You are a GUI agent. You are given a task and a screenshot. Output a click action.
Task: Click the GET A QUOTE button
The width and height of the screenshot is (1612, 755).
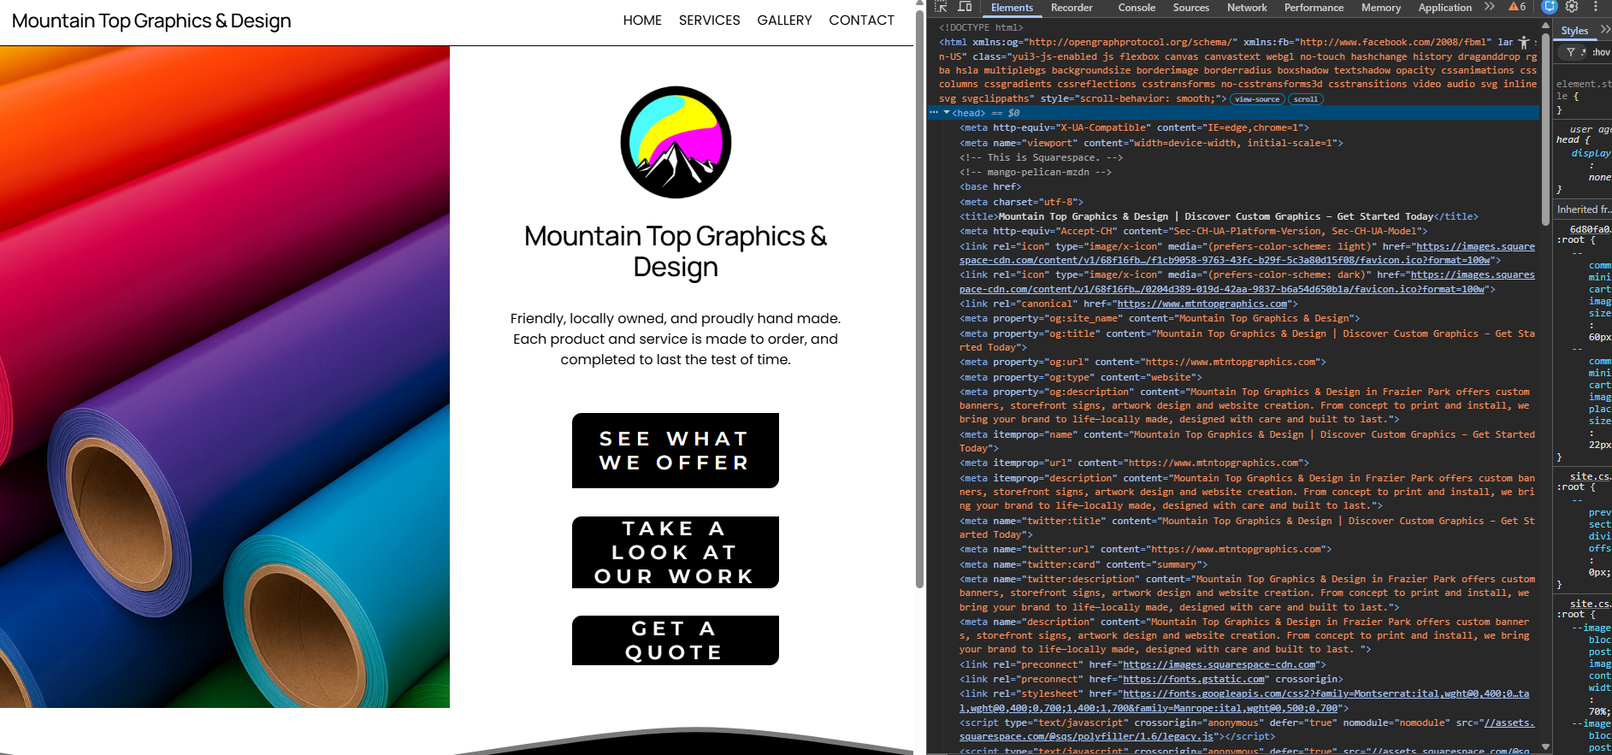click(x=676, y=640)
